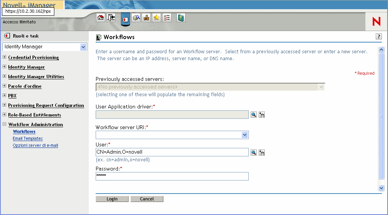Expand Parole d'ordine node

[5, 86]
